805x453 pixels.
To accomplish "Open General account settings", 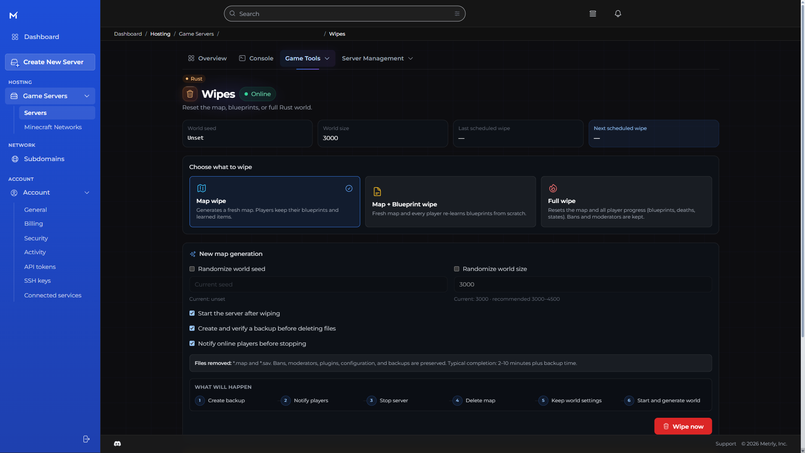I will [36, 210].
